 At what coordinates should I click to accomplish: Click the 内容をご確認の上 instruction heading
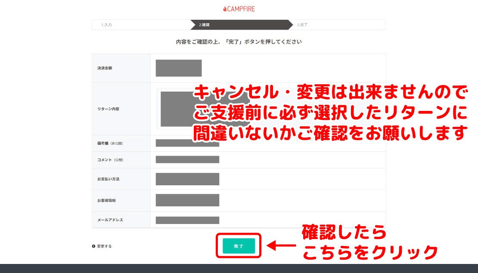(x=239, y=42)
